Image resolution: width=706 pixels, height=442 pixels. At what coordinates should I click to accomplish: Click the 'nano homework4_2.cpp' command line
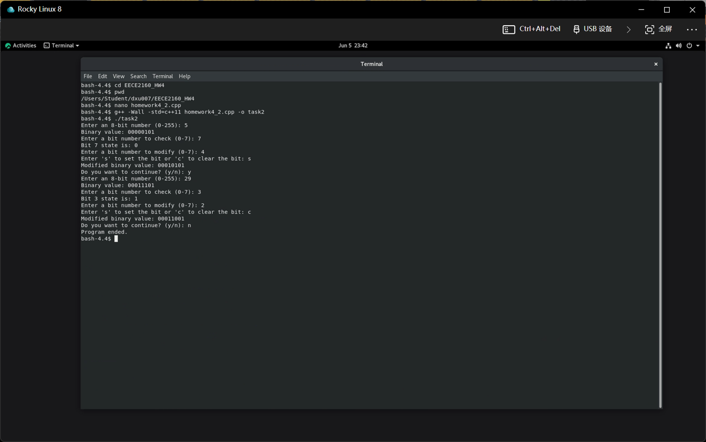click(x=131, y=105)
